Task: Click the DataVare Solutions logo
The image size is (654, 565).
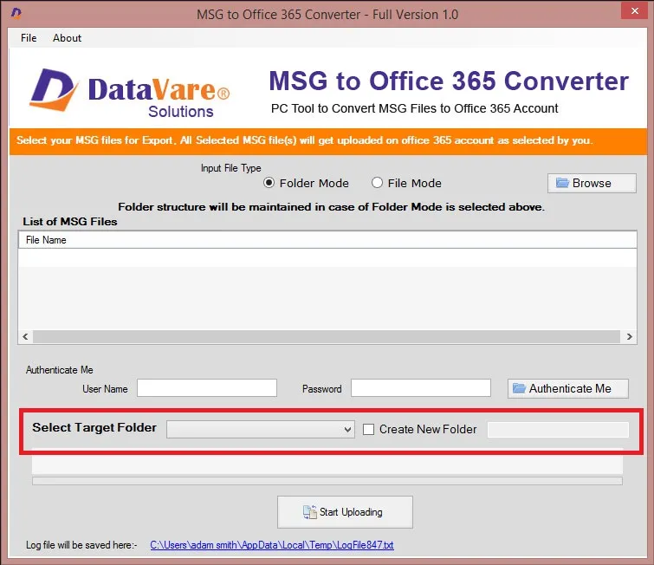Action: 130,92
